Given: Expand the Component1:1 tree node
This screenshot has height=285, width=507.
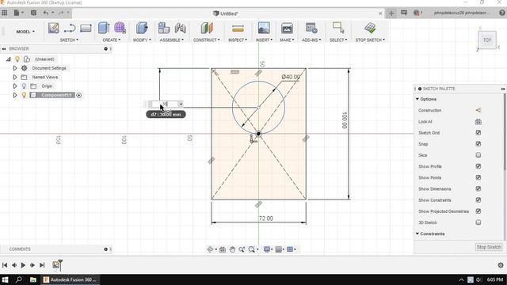Looking at the screenshot, I should click(x=14, y=95).
